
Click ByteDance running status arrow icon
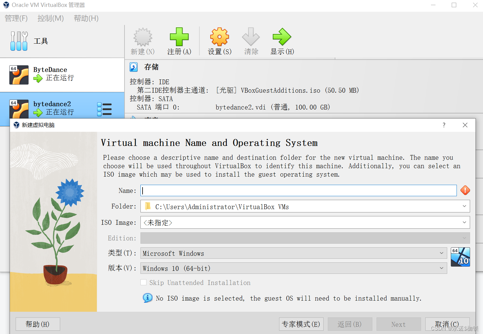coord(38,78)
